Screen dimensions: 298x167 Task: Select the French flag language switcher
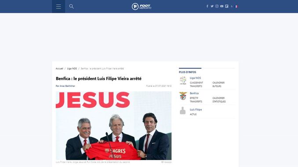[x=236, y=7]
